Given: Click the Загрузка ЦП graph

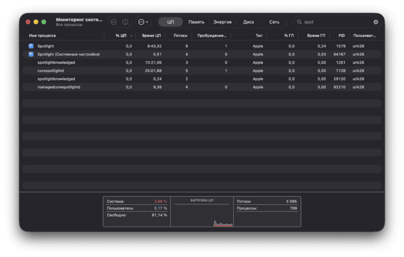Looking at the screenshot, I should [203, 215].
